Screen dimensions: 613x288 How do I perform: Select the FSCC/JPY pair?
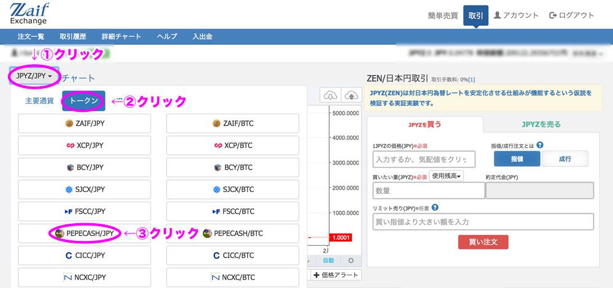click(85, 212)
